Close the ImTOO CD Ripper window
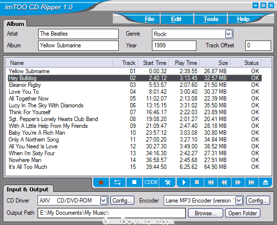This screenshot has height=225, width=277. [x=271, y=5]
